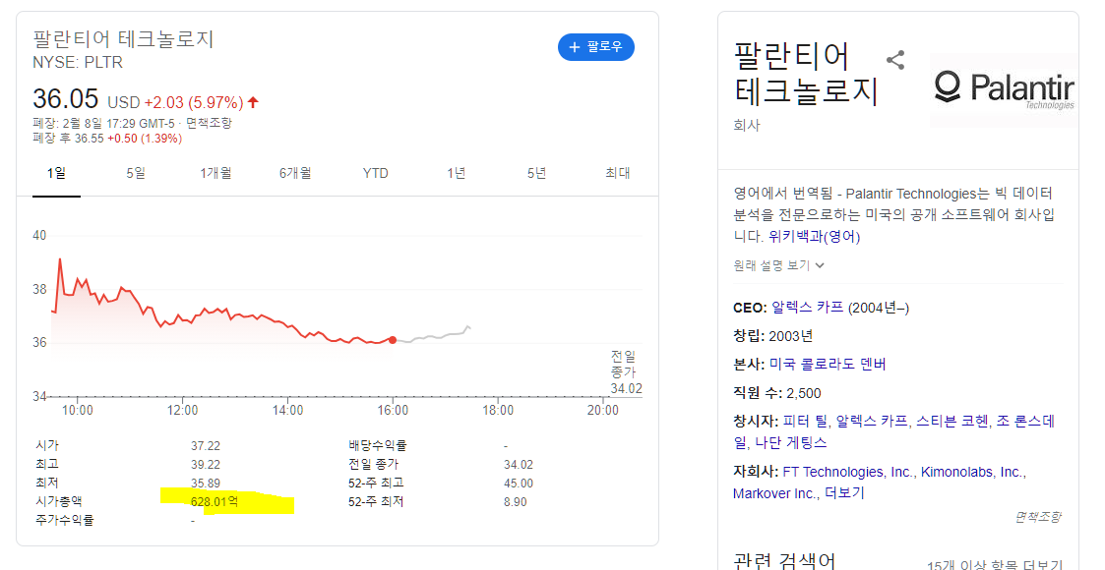
Task: Open the FT Technologies, Inc. subsidiary link
Action: coord(848,472)
